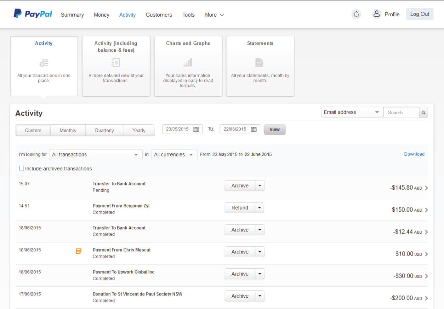Open details arrow for -$200.00 AUD donation
This screenshot has width=444, height=309.
(427, 298)
